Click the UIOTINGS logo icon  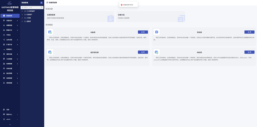coord(10,3)
